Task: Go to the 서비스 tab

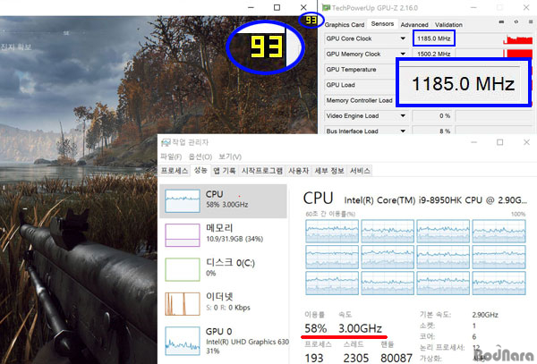Action: pos(360,170)
